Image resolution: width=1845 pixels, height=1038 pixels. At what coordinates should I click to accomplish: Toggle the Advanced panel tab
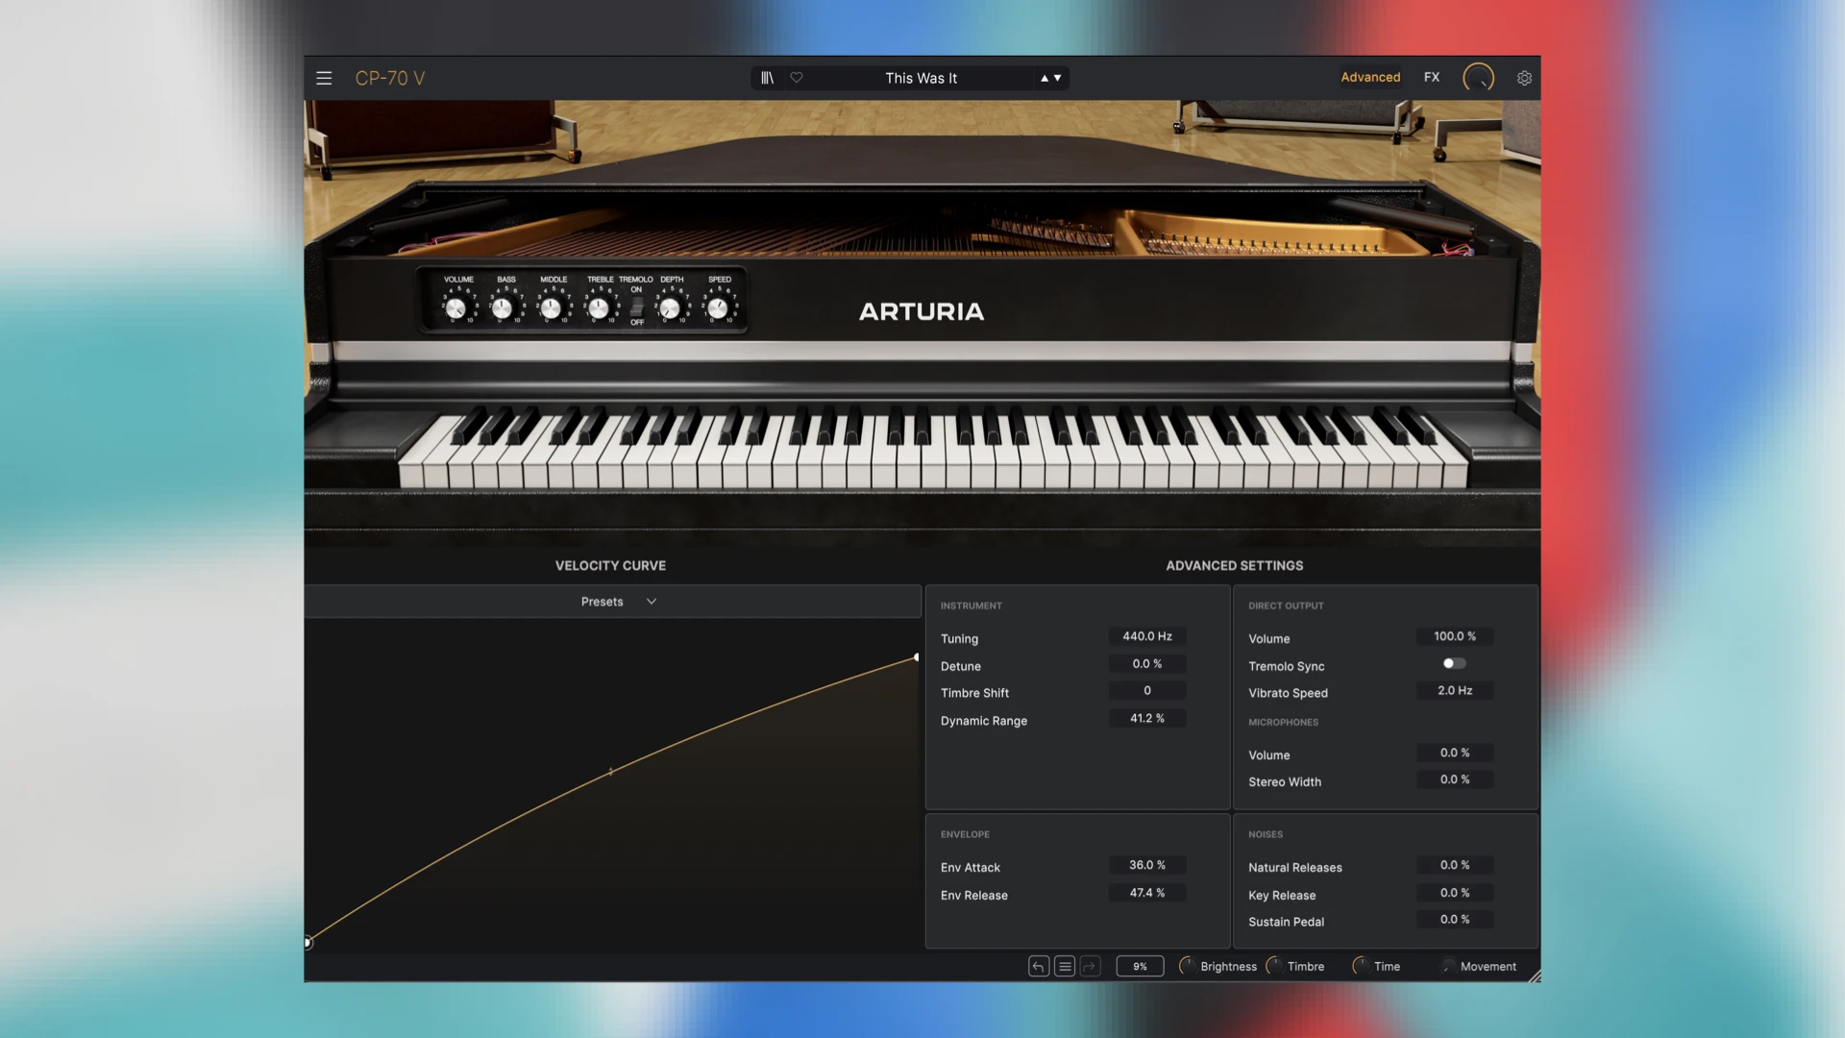(x=1370, y=77)
